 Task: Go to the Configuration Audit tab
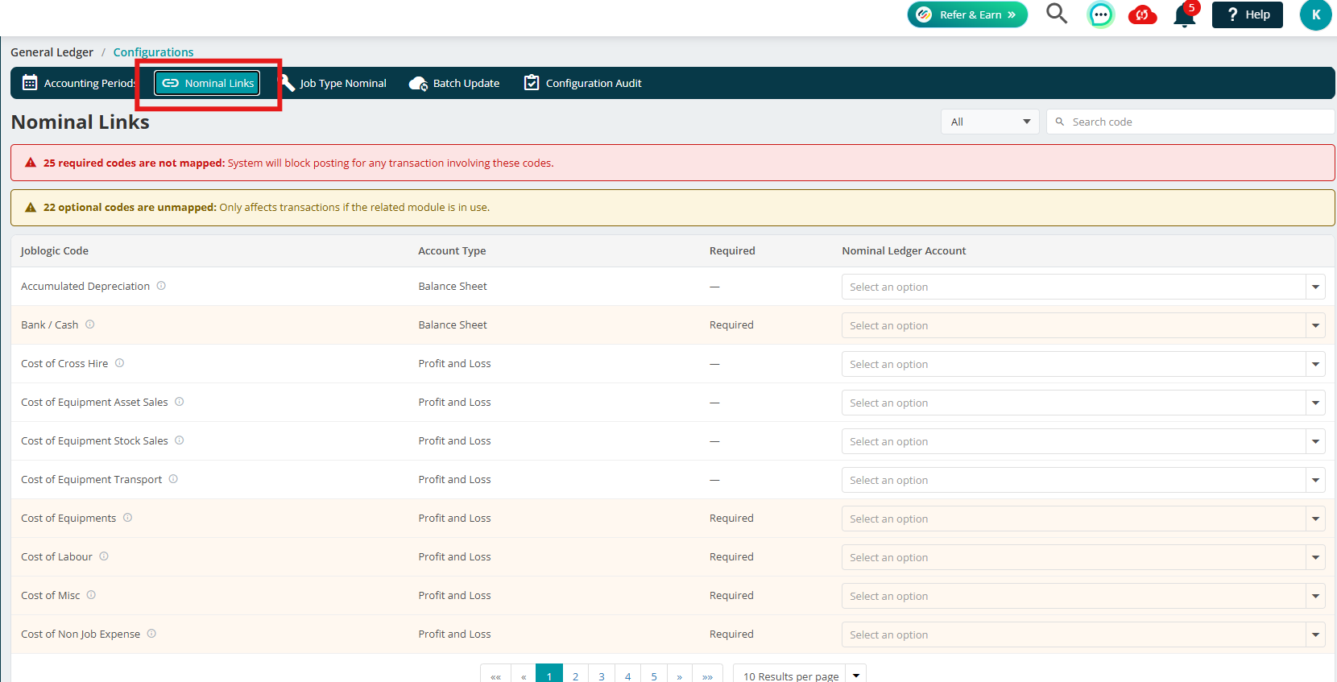(x=583, y=83)
